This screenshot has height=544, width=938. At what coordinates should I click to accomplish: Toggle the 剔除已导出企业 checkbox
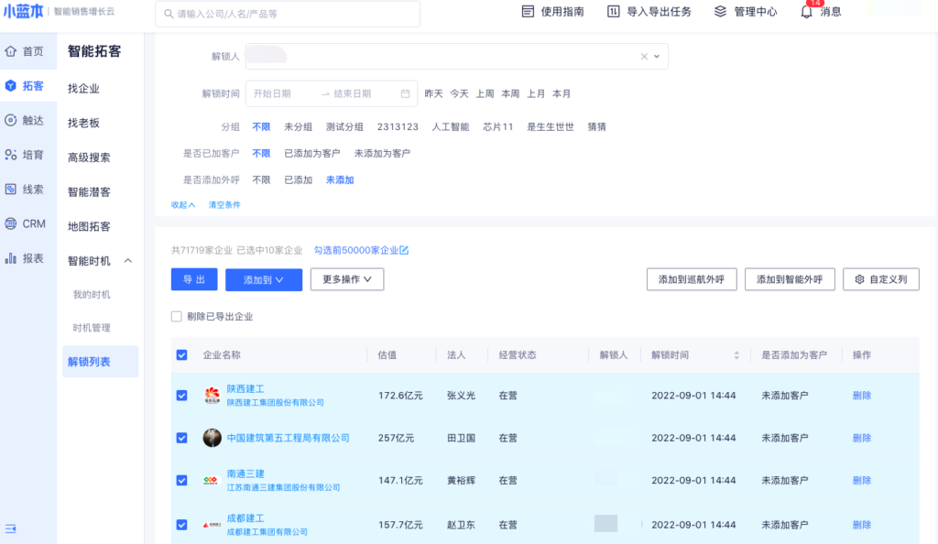point(177,317)
